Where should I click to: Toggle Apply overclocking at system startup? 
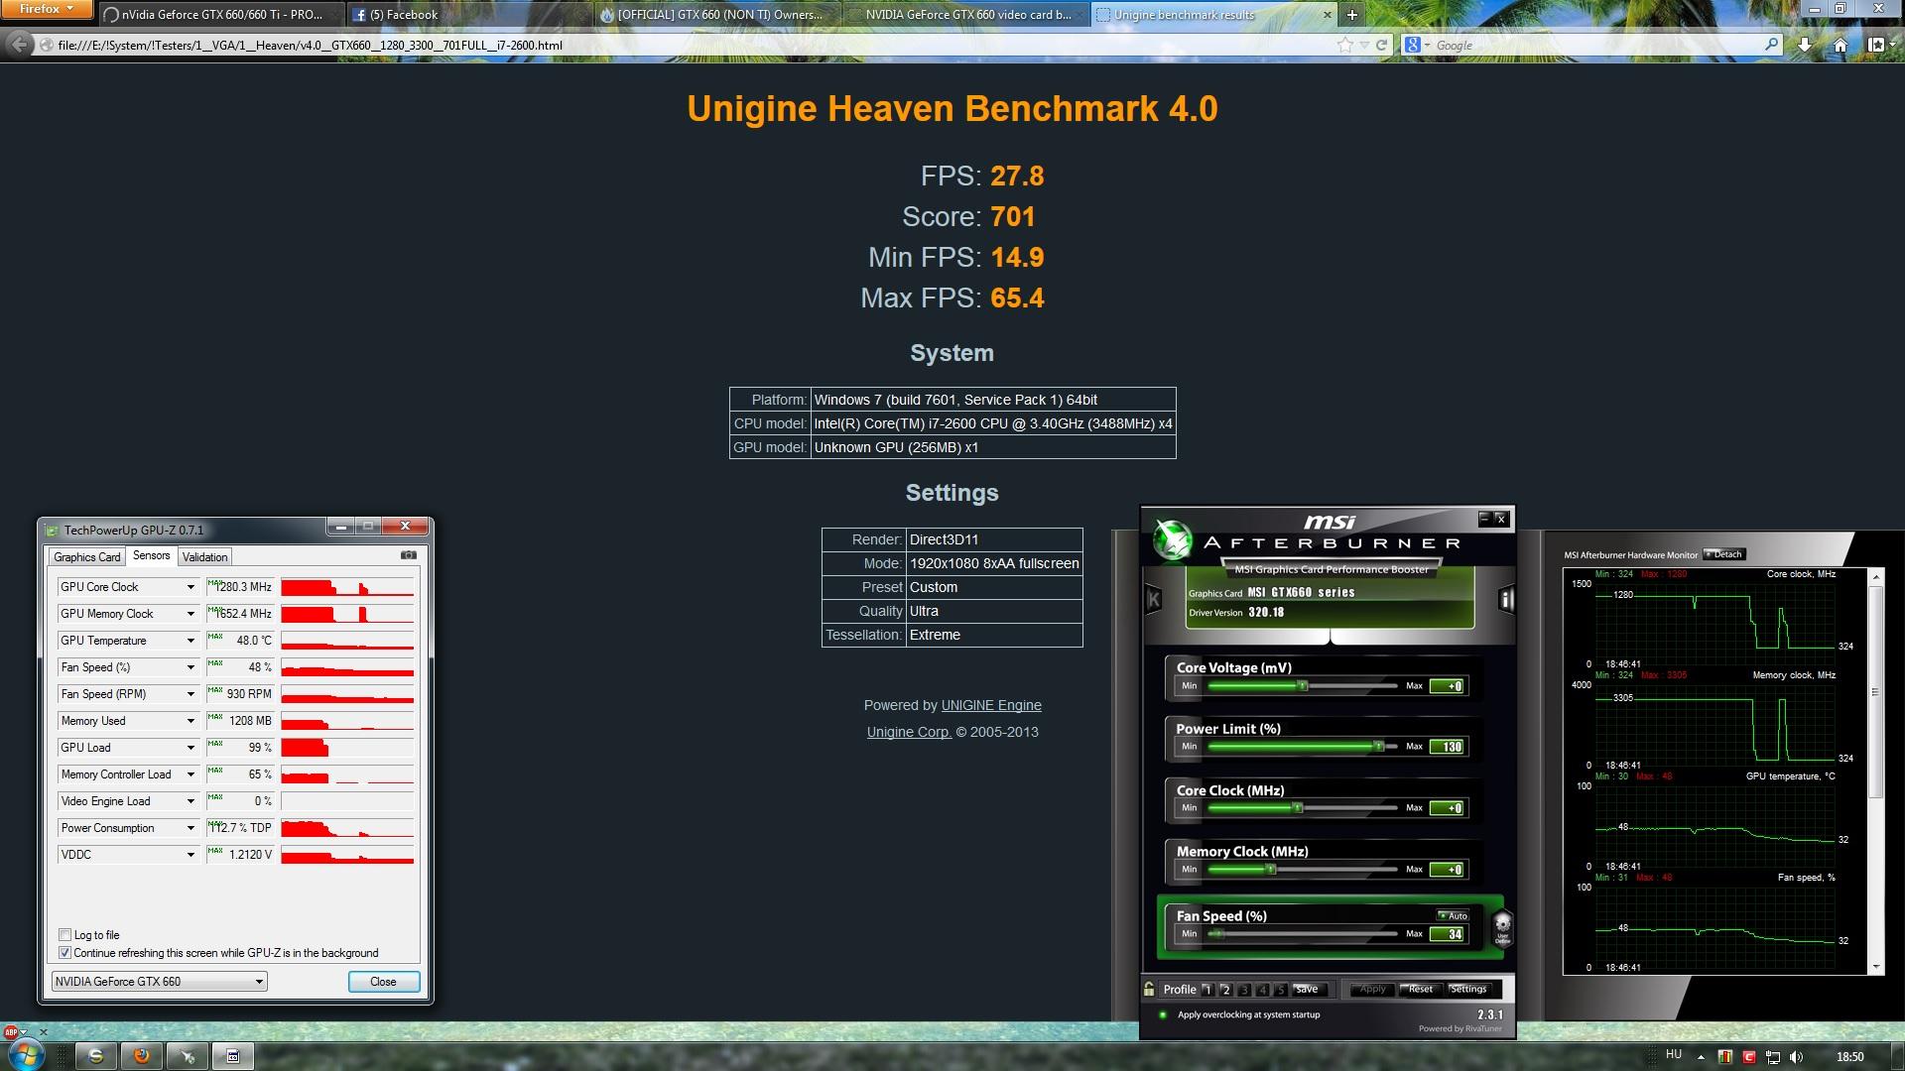[x=1163, y=1014]
